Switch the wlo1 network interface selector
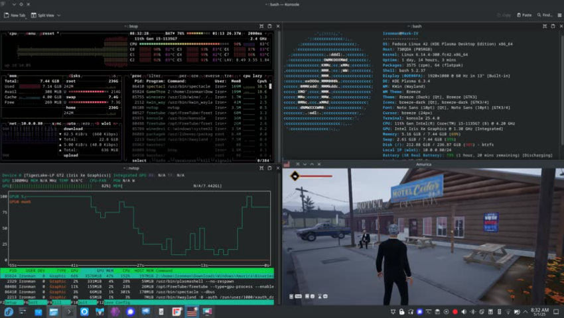 pyautogui.click(x=106, y=123)
